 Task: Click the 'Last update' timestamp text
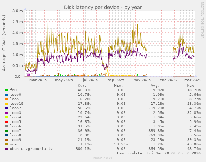(x=159, y=153)
